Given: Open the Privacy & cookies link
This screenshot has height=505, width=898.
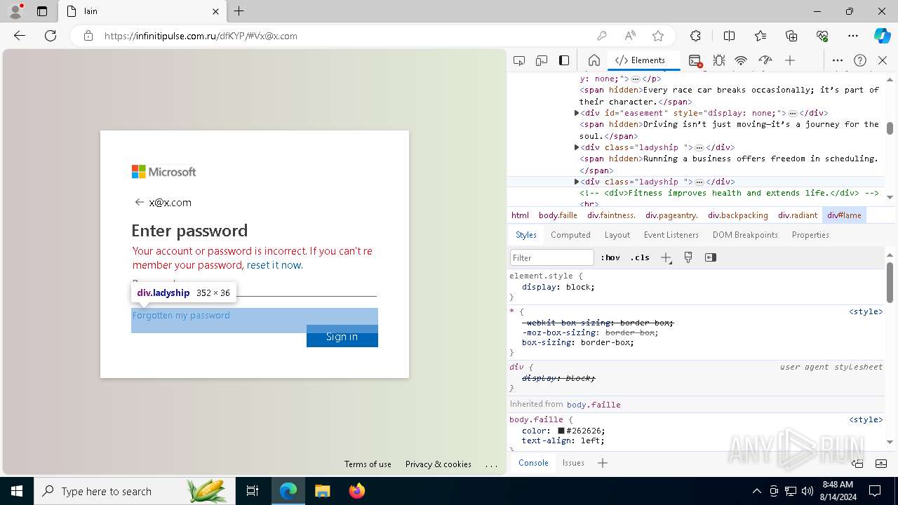Looking at the screenshot, I should point(438,464).
